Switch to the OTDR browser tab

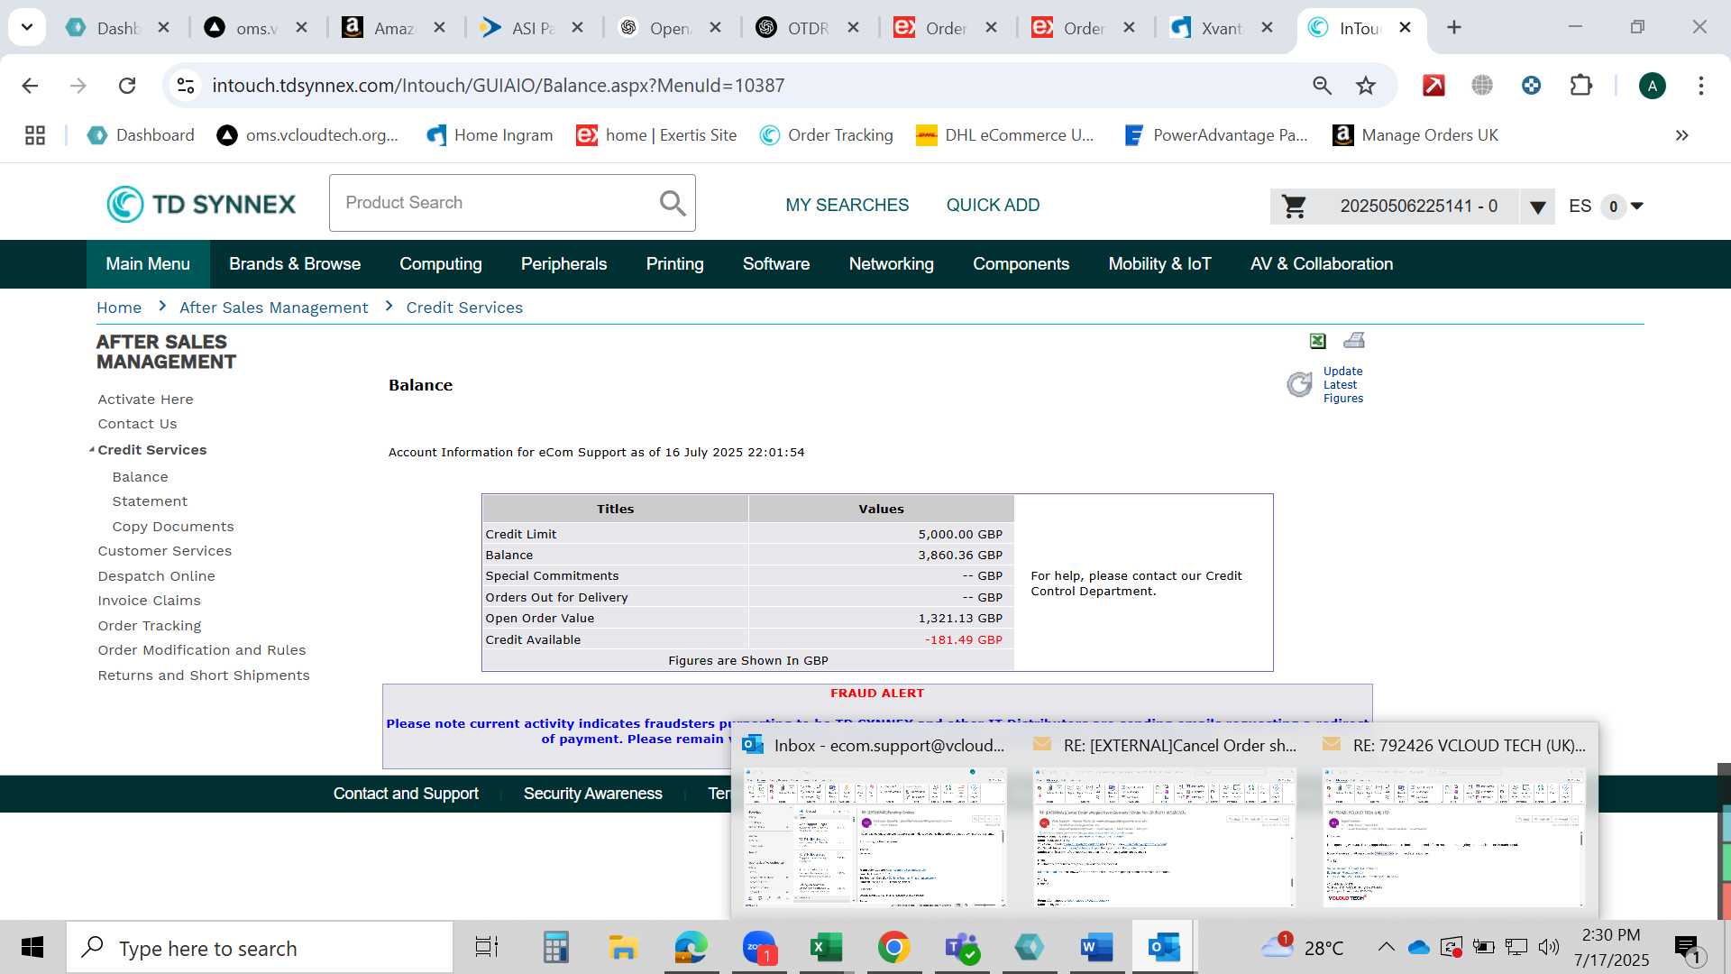[808, 28]
